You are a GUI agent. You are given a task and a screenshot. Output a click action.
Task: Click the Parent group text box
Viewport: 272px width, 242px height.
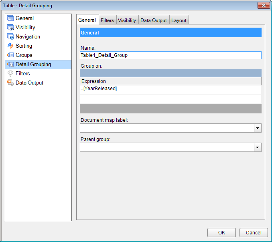click(x=167, y=147)
